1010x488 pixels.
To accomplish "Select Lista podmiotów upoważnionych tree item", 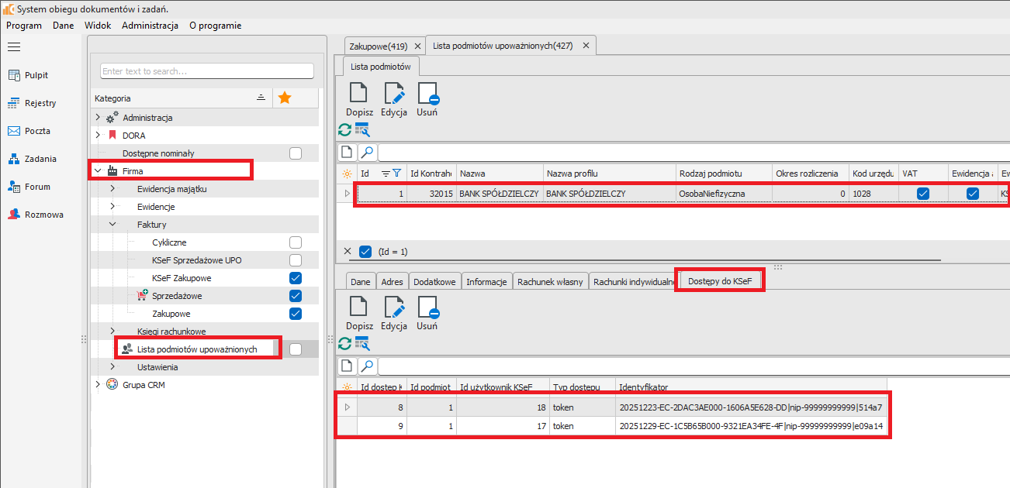I will coord(196,349).
